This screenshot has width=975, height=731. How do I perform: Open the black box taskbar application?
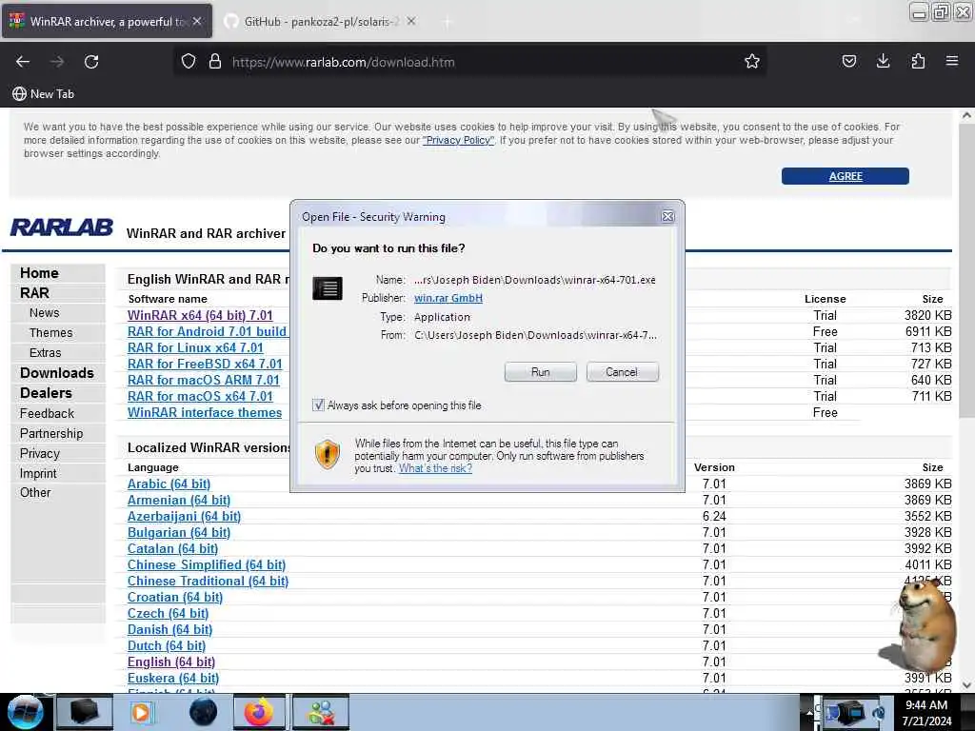point(84,712)
